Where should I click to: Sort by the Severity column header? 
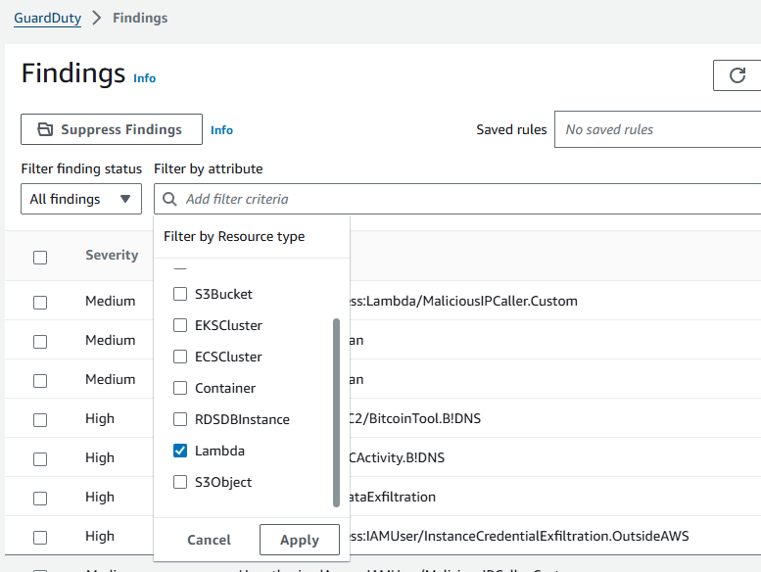(112, 256)
